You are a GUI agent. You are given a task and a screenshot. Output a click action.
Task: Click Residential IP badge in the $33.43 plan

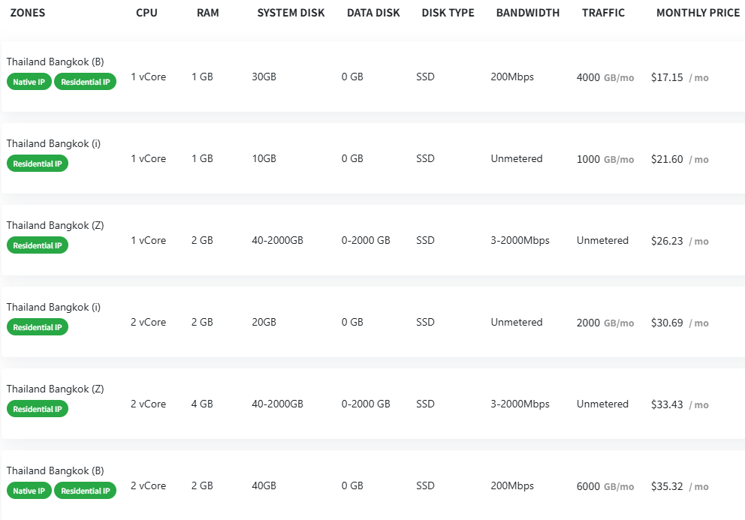(x=38, y=409)
